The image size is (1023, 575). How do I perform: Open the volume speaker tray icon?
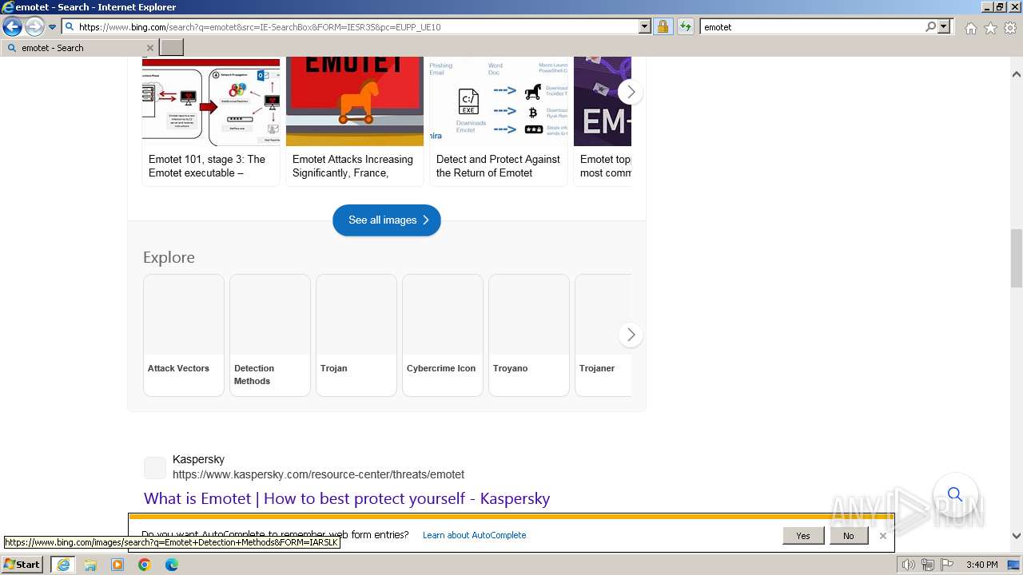(909, 565)
